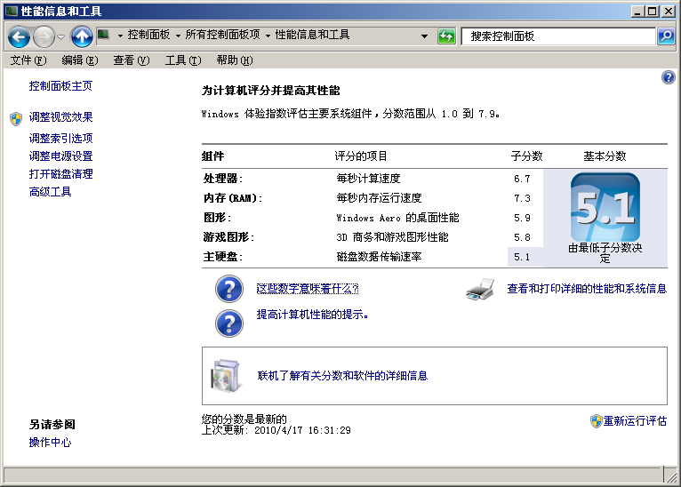
Task: Open 操作中心 link
Action: [x=50, y=443]
